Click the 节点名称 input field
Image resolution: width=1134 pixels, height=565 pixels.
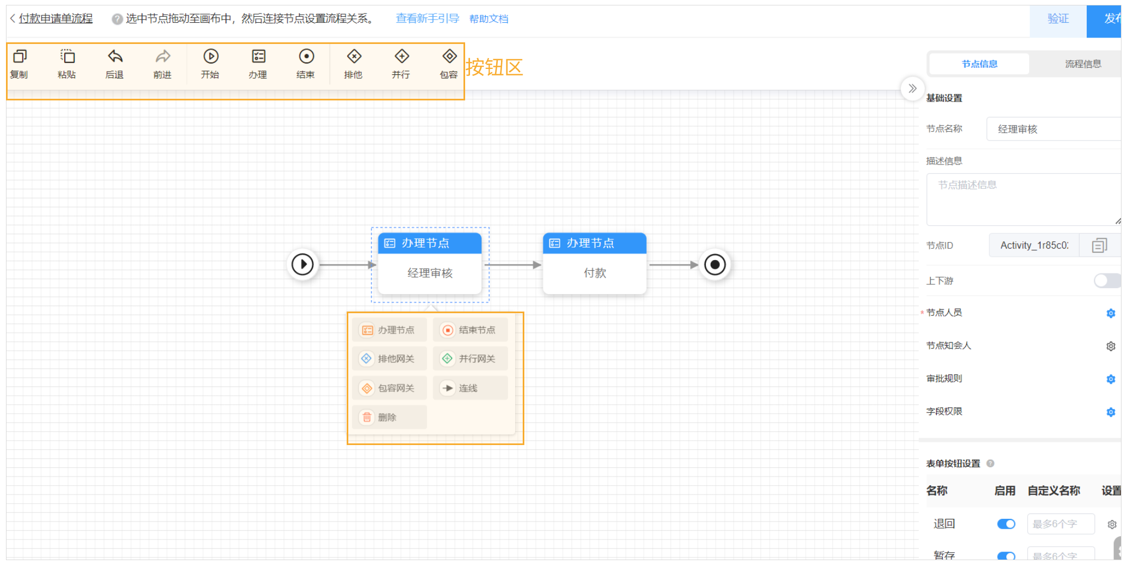1052,129
